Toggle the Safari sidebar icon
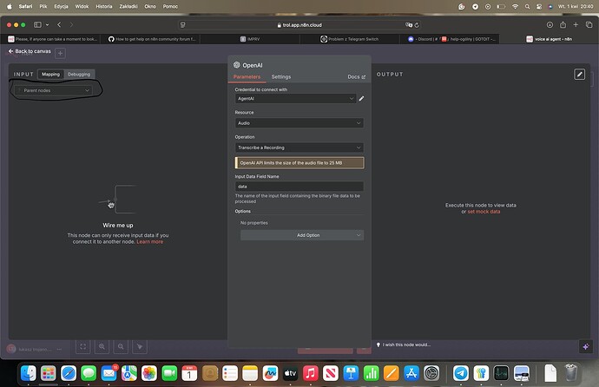This screenshot has width=599, height=387. (x=37, y=25)
